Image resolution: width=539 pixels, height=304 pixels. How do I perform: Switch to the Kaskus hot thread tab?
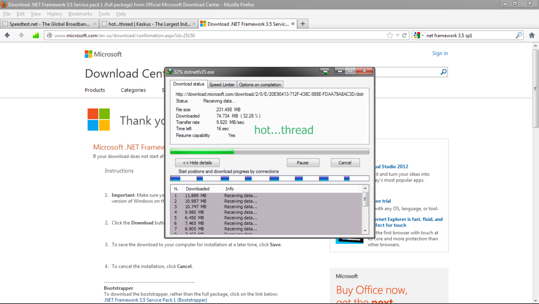(149, 24)
